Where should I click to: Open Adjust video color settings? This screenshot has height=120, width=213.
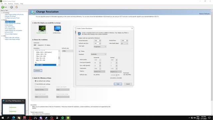(x=12, y=38)
